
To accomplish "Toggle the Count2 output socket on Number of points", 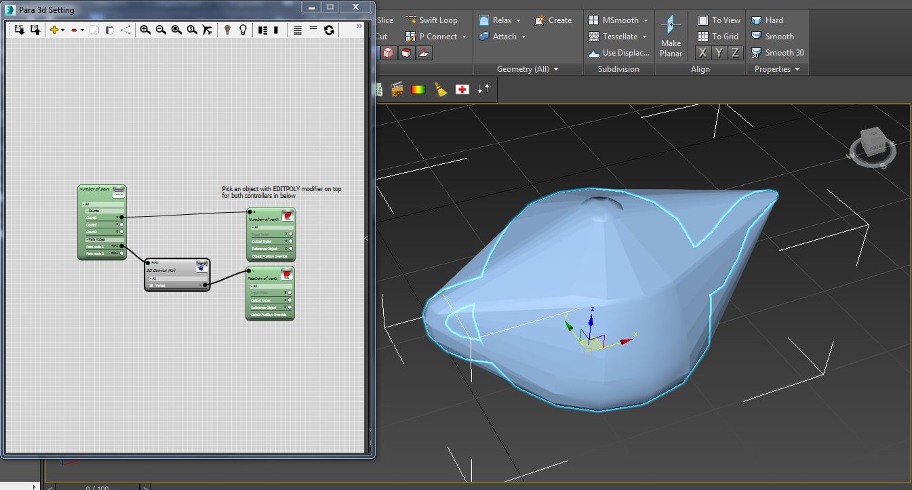I will tap(122, 225).
